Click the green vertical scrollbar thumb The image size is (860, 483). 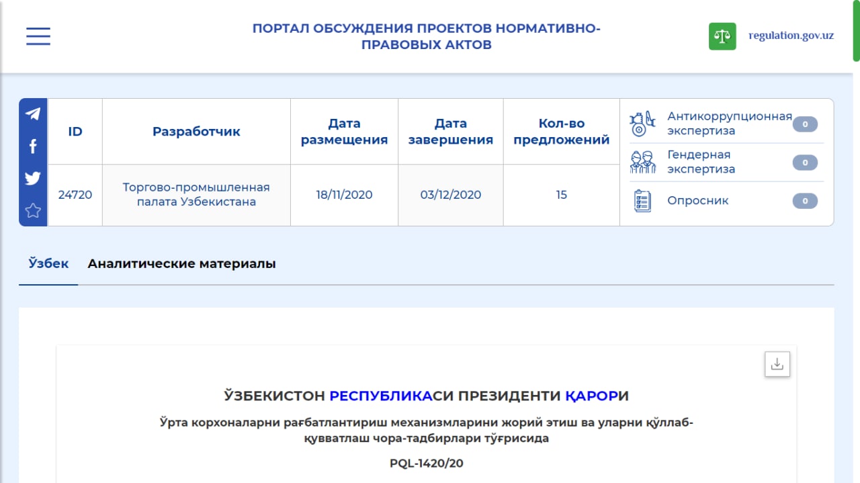[x=857, y=31]
